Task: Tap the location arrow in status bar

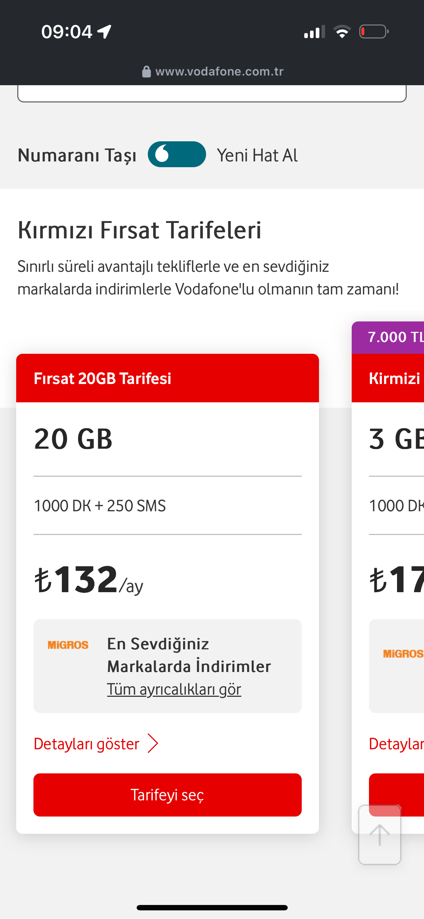Action: pyautogui.click(x=104, y=32)
